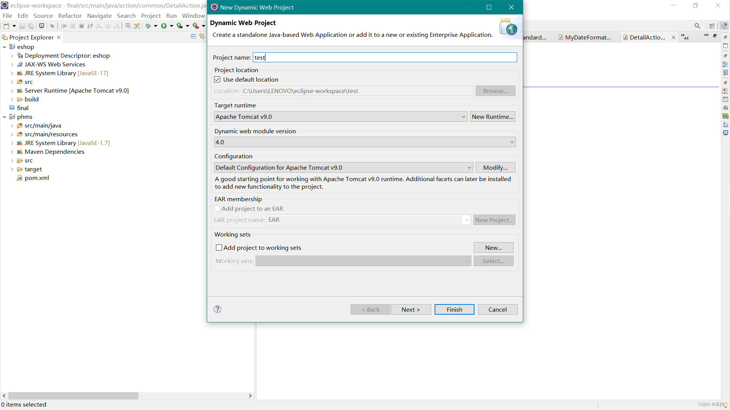Click the Project Explorer horizontal scrollbar

[73, 396]
